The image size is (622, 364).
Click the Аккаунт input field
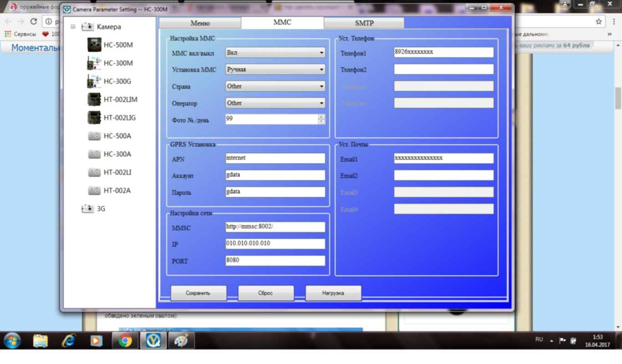coord(275,175)
